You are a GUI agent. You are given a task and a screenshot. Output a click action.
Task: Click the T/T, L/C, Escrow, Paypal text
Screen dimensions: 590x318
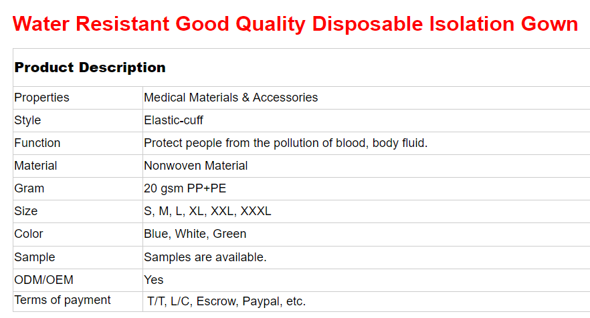[x=226, y=301]
